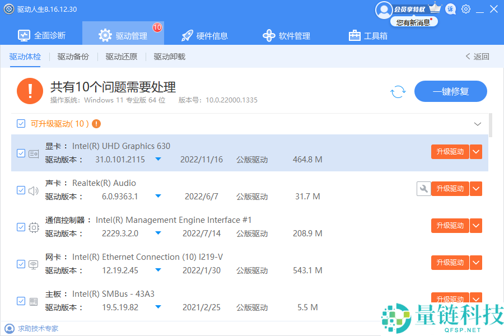Click 升级驱动 for Intel UHD Graphics 630

[450, 152]
